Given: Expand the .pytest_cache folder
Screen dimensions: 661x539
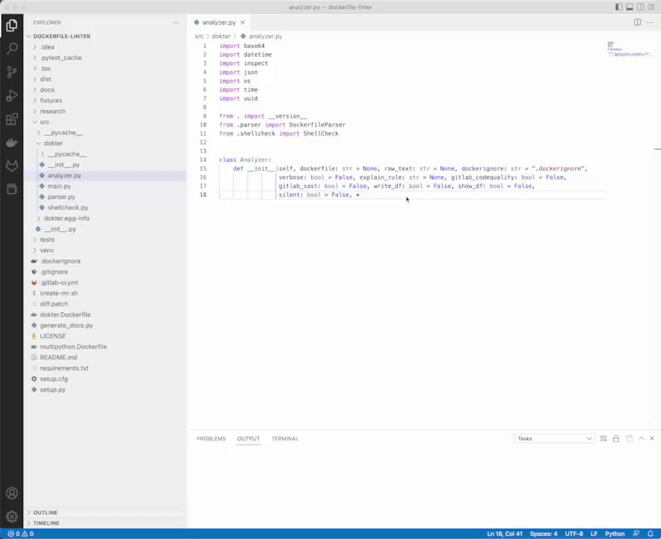Looking at the screenshot, I should pyautogui.click(x=61, y=58).
